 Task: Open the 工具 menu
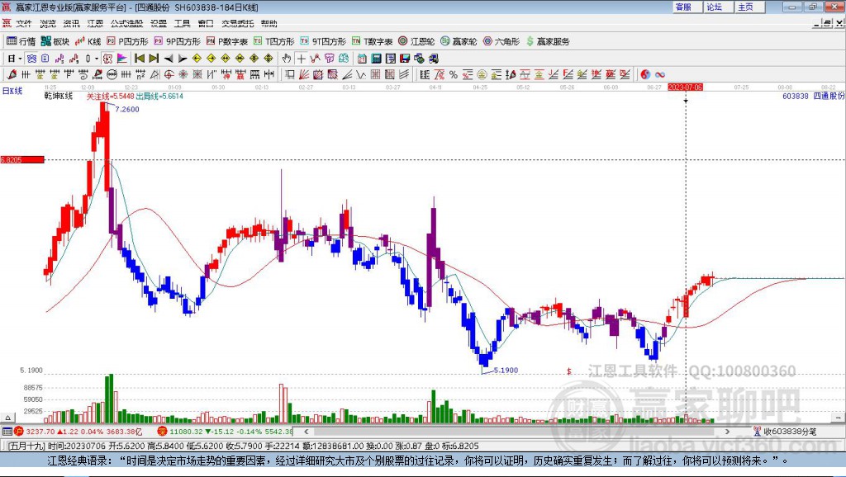(183, 23)
